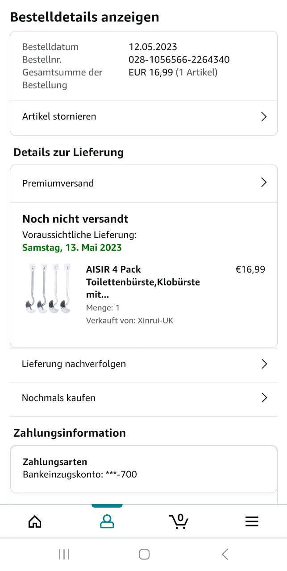Expand the Artikel stornieren chevron
Image resolution: width=287 pixels, height=571 pixels.
264,117
